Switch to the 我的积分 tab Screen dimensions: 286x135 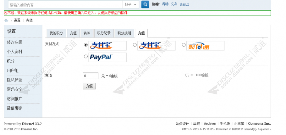[56, 33]
